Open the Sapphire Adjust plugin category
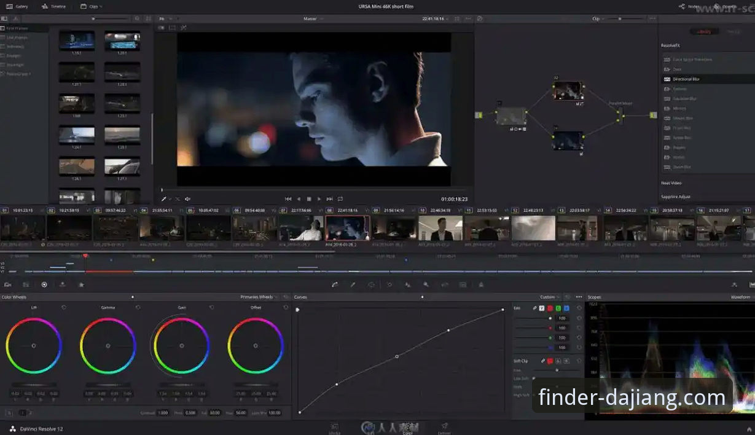The width and height of the screenshot is (755, 435). (675, 196)
